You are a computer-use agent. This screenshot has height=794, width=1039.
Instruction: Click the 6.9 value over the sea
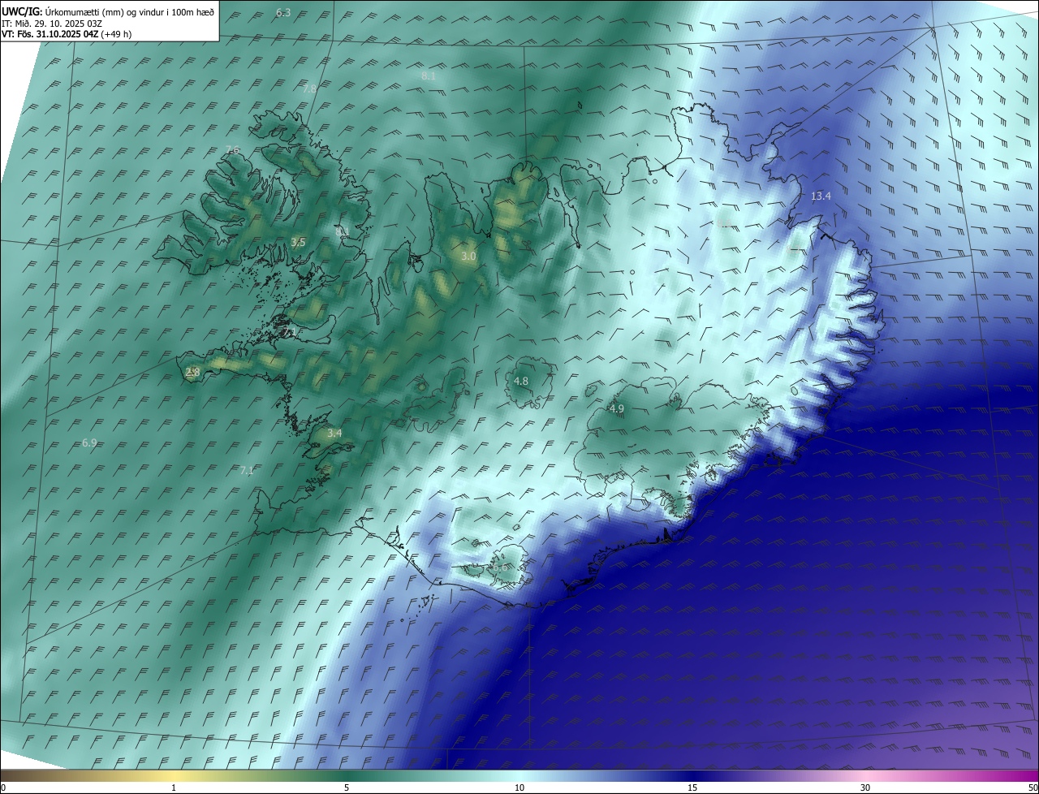click(x=89, y=442)
